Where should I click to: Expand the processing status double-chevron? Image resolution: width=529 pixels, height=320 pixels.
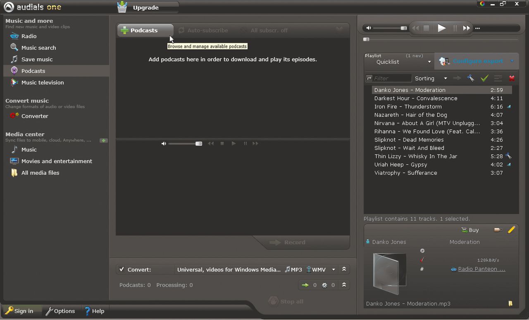point(344,285)
